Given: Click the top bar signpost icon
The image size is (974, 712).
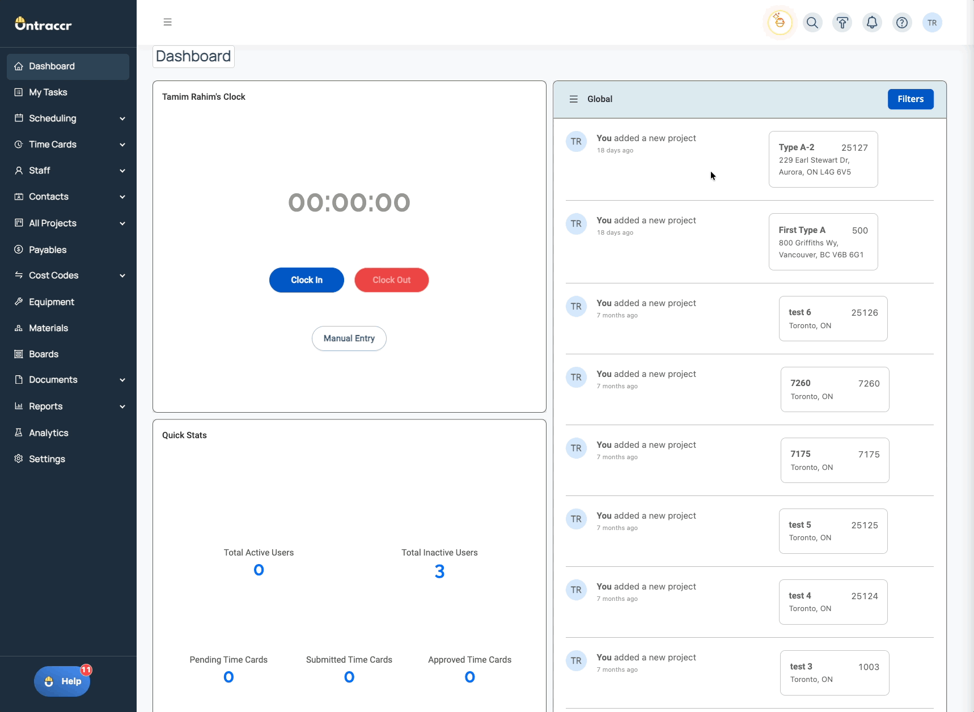Looking at the screenshot, I should coord(842,23).
